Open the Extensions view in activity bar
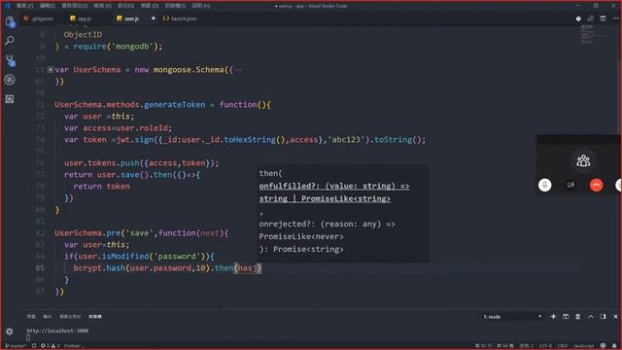 [10, 99]
